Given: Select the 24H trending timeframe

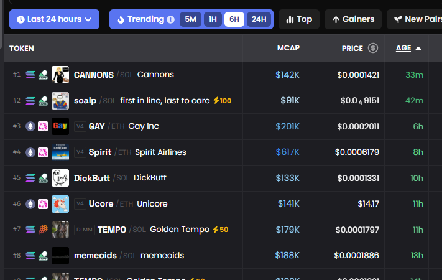Looking at the screenshot, I should point(259,19).
